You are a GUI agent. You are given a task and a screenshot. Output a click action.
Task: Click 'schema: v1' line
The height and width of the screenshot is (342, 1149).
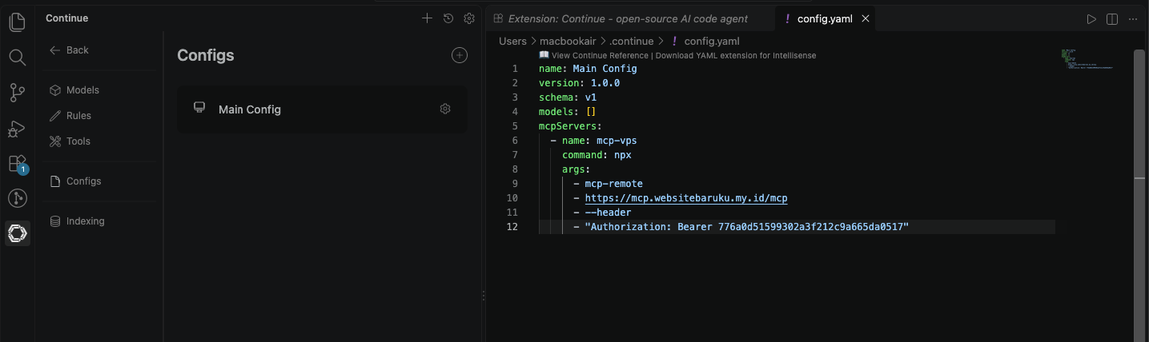568,97
